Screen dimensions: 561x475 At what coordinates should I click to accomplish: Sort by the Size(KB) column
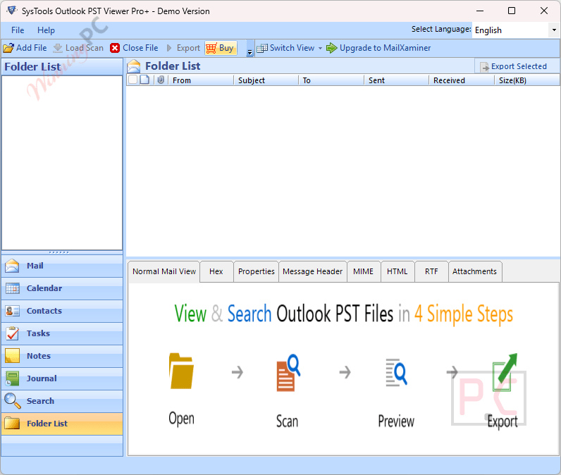(527, 80)
